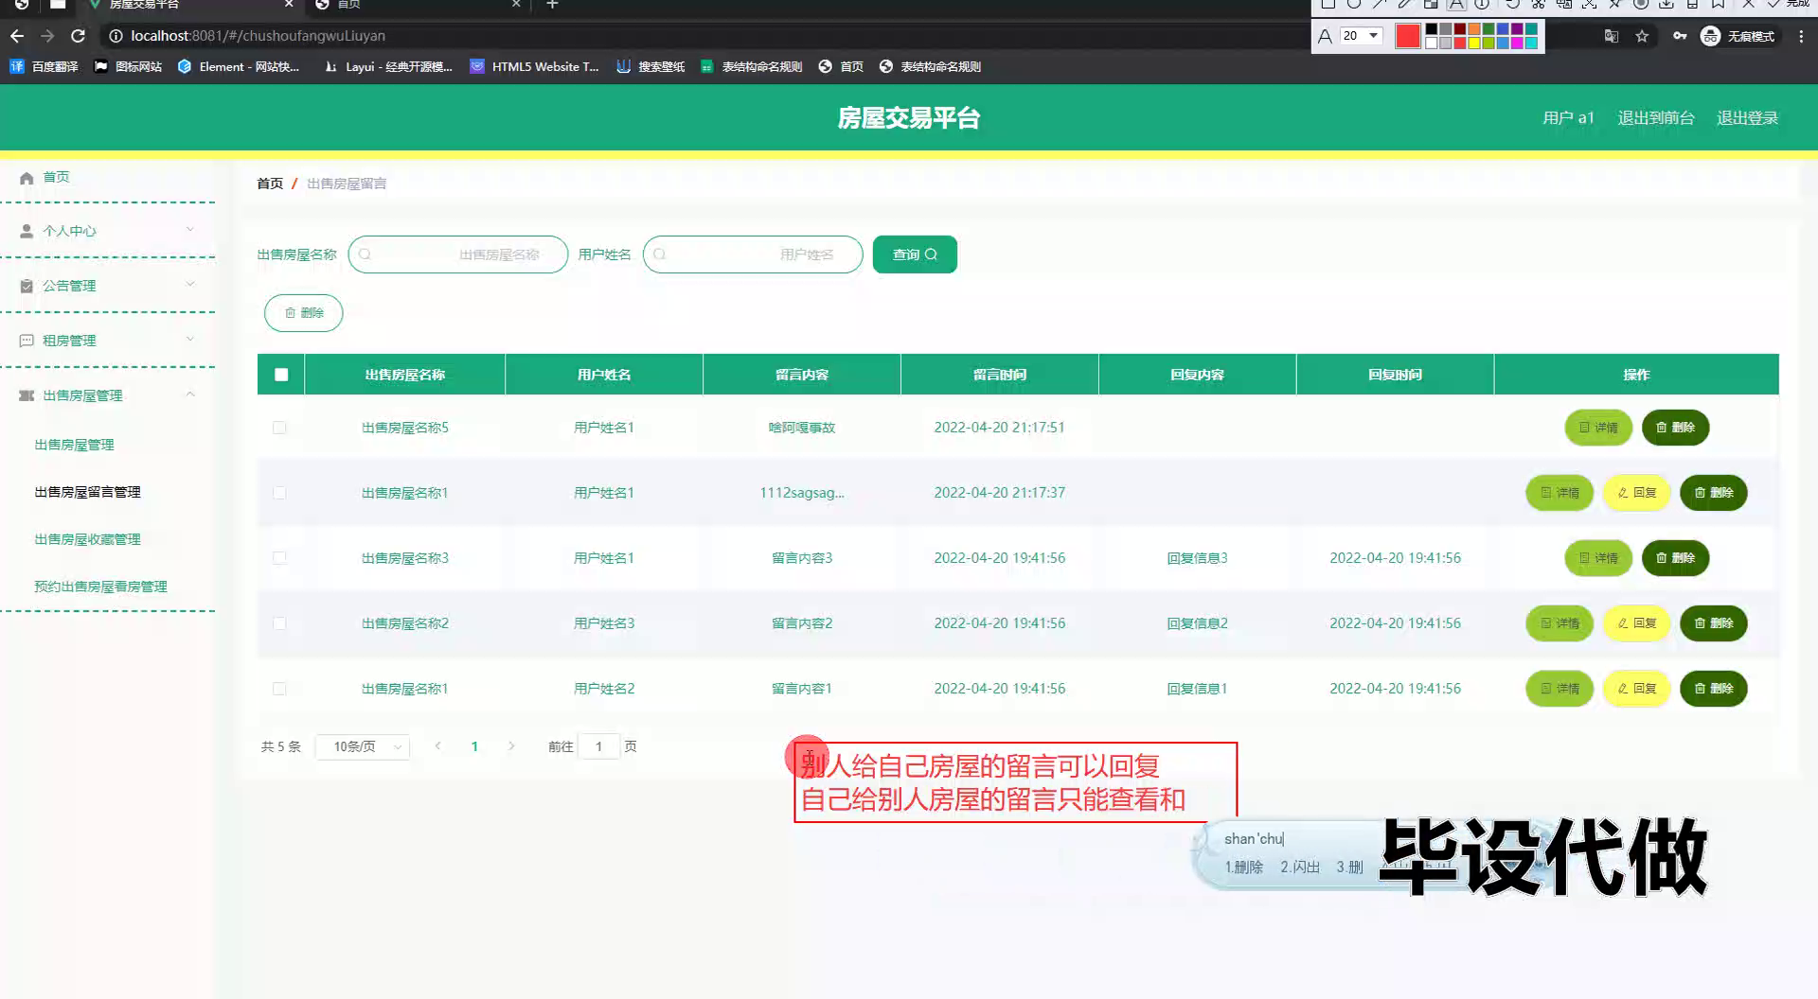Bookmark page with star icon

(x=1642, y=36)
